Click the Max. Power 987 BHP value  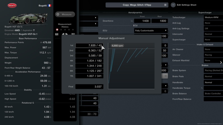coord(47,47)
